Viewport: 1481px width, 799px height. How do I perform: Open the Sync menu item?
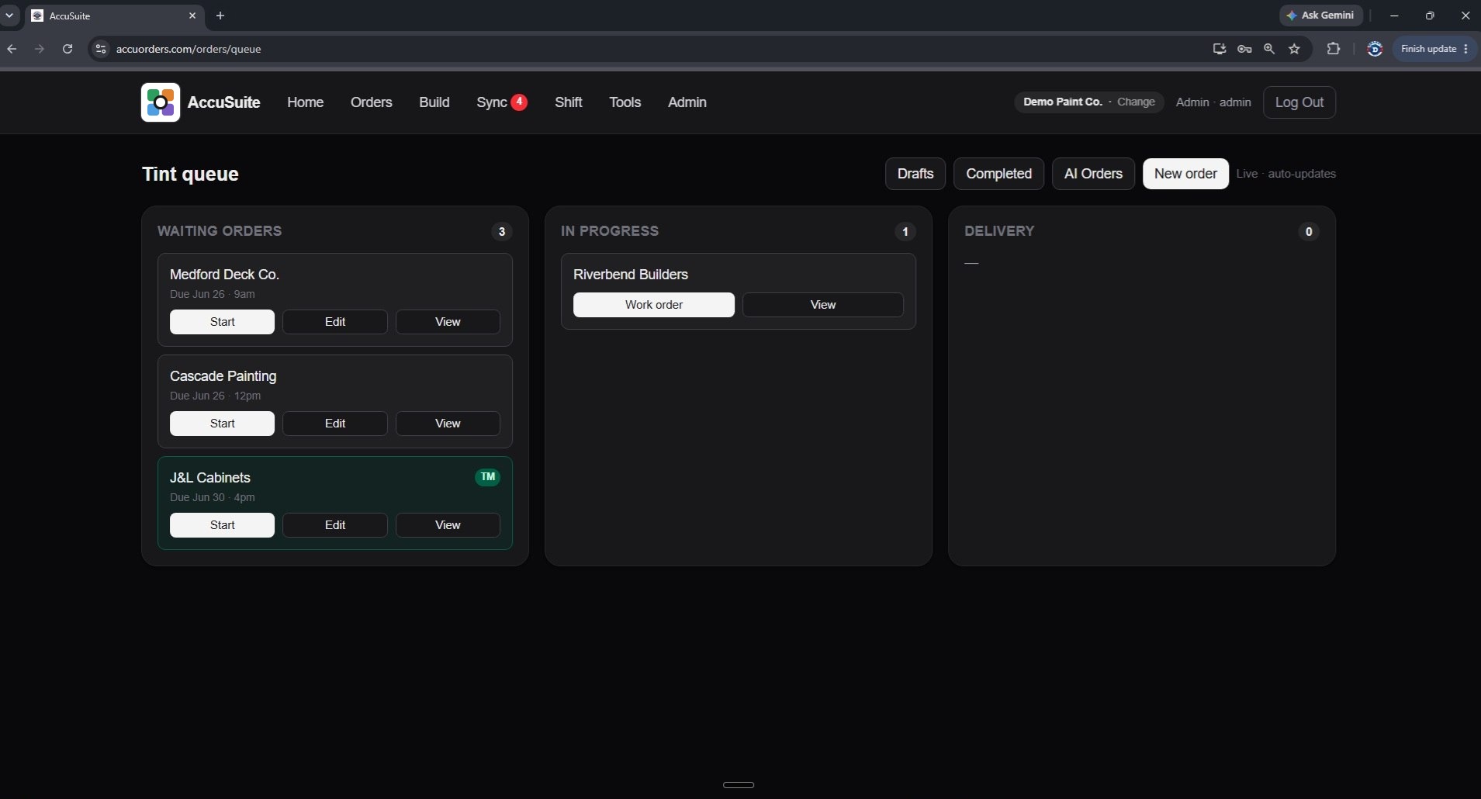click(x=501, y=102)
